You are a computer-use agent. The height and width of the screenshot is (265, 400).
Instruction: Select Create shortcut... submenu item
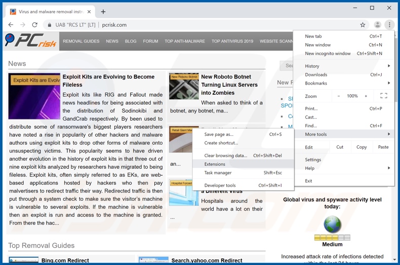(x=243, y=143)
